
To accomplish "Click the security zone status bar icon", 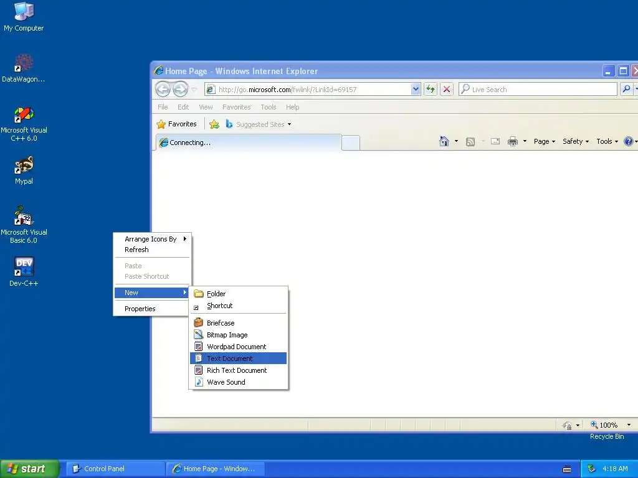I will point(567,425).
